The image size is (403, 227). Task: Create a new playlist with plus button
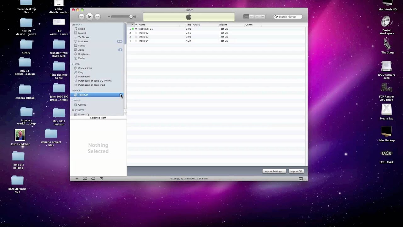point(77,179)
